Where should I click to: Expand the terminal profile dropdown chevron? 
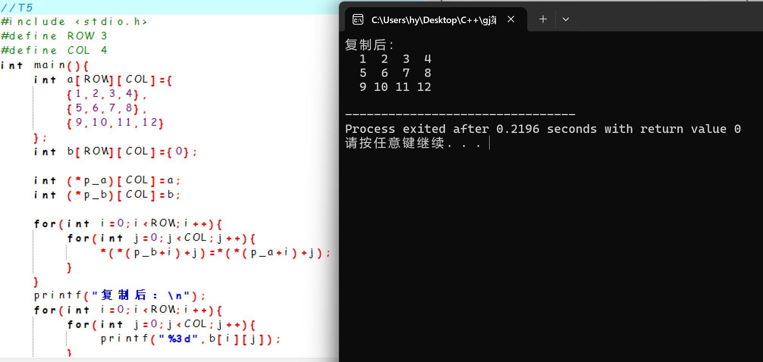click(x=565, y=19)
